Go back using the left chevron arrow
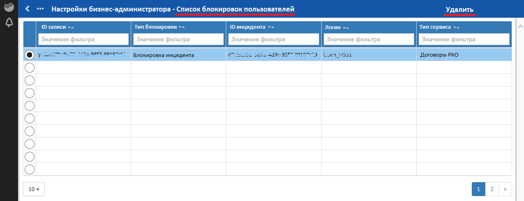The height and width of the screenshot is (201, 524). (28, 9)
